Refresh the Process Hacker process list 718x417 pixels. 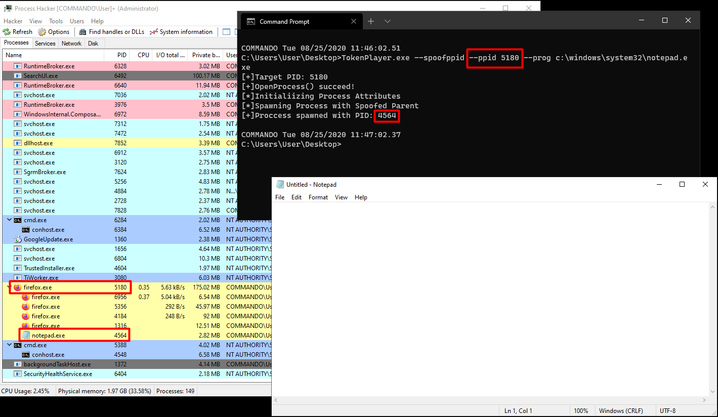click(x=18, y=32)
